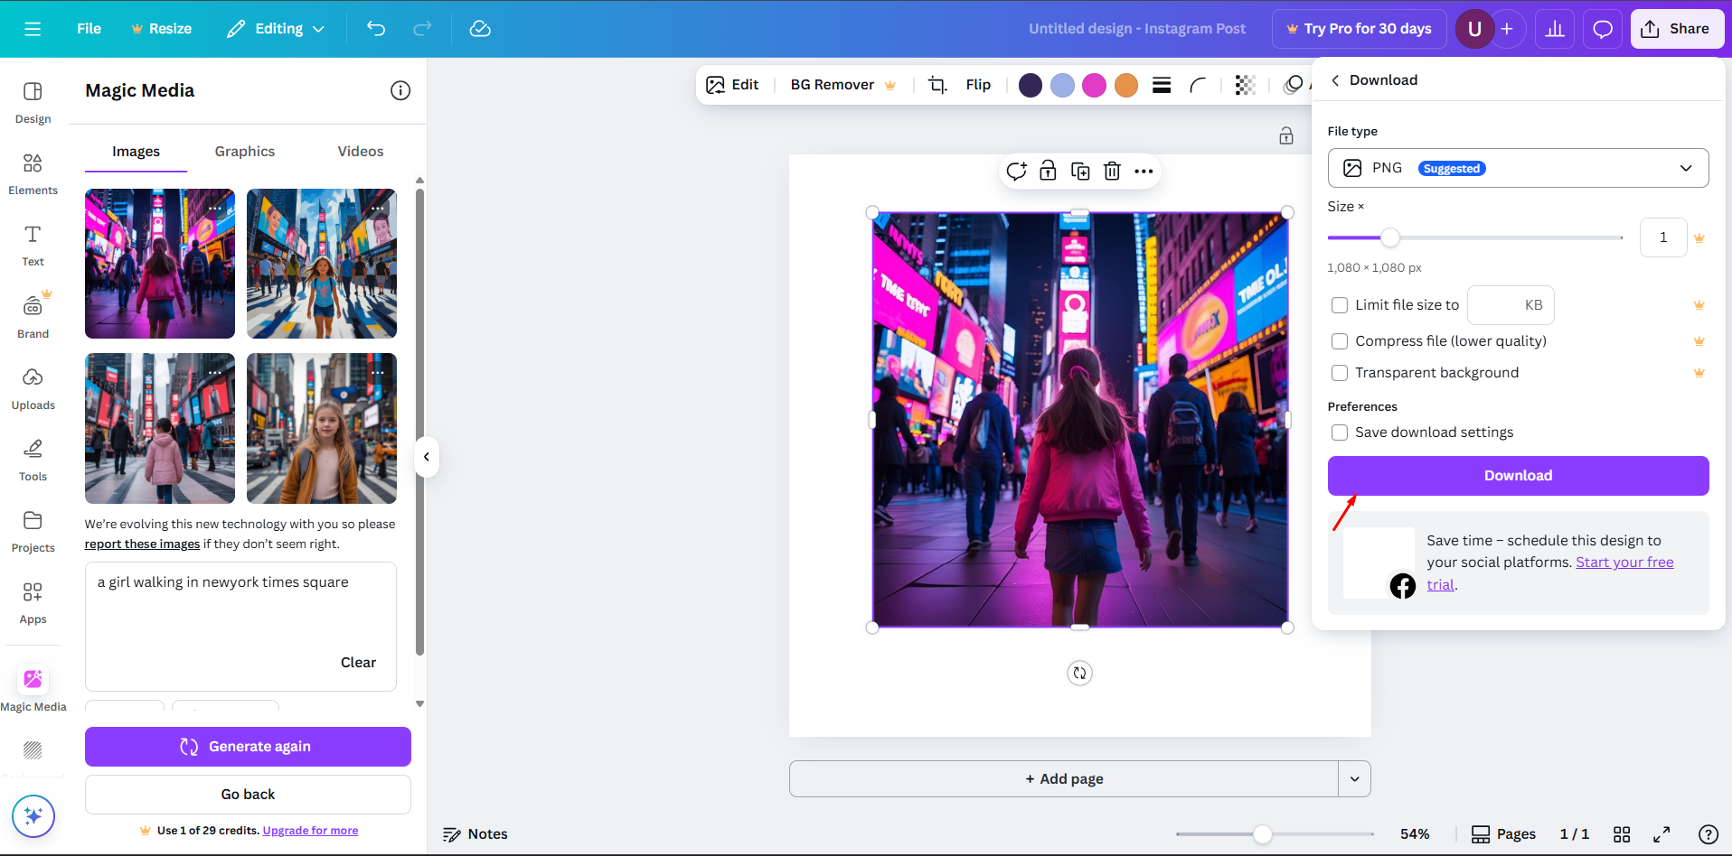Image resolution: width=1732 pixels, height=856 pixels.
Task: Open transparency settings via the checkerboard icon
Action: 1245,85
